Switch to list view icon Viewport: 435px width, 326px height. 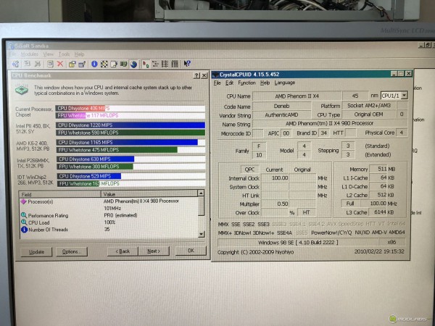(x=165, y=64)
